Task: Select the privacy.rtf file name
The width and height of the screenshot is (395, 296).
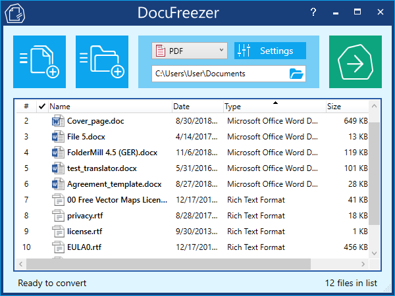Action: coord(85,216)
